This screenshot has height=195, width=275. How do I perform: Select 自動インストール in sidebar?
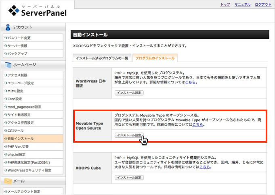[33, 139]
